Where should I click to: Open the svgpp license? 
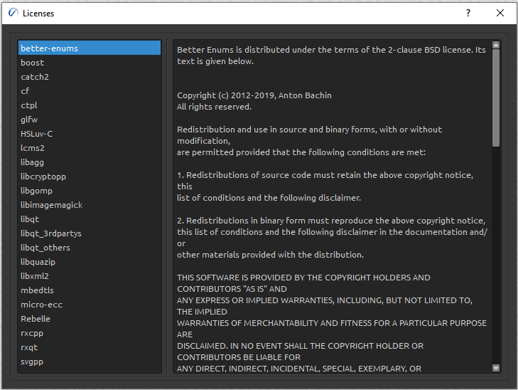(33, 362)
